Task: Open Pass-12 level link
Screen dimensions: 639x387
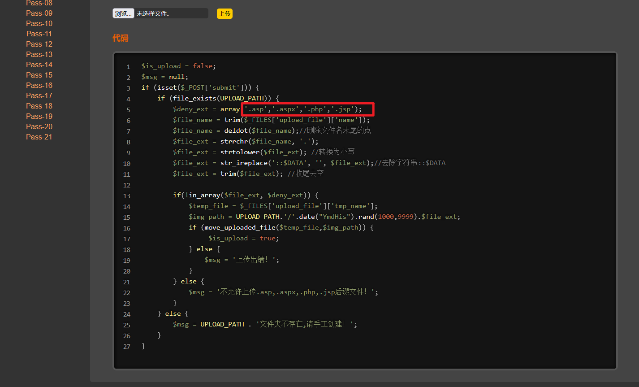Action: (39, 44)
